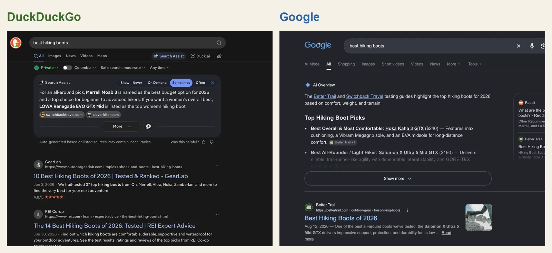Open Hoka Kaha 3 GTX link
The width and height of the screenshot is (552, 253).
[x=404, y=129]
